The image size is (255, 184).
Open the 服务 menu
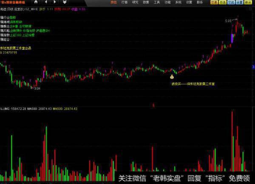coord(199,2)
